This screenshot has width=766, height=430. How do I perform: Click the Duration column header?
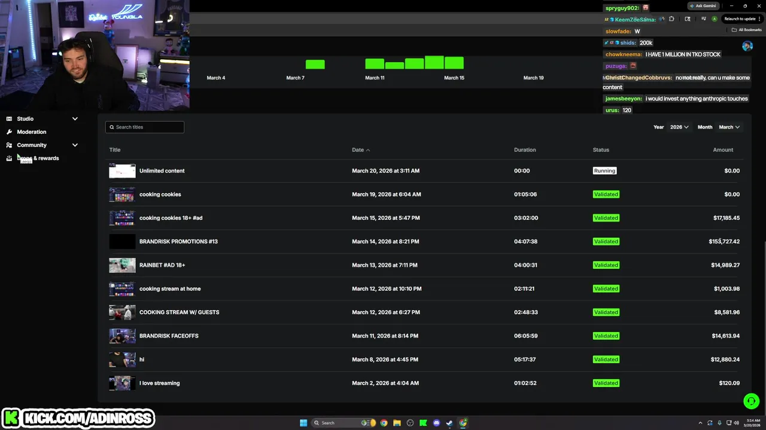pos(525,150)
